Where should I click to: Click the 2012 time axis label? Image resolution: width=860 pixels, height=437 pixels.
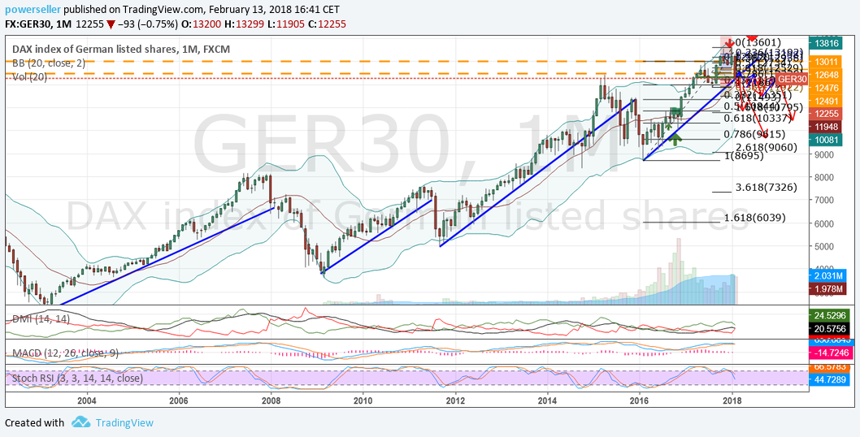coord(455,400)
